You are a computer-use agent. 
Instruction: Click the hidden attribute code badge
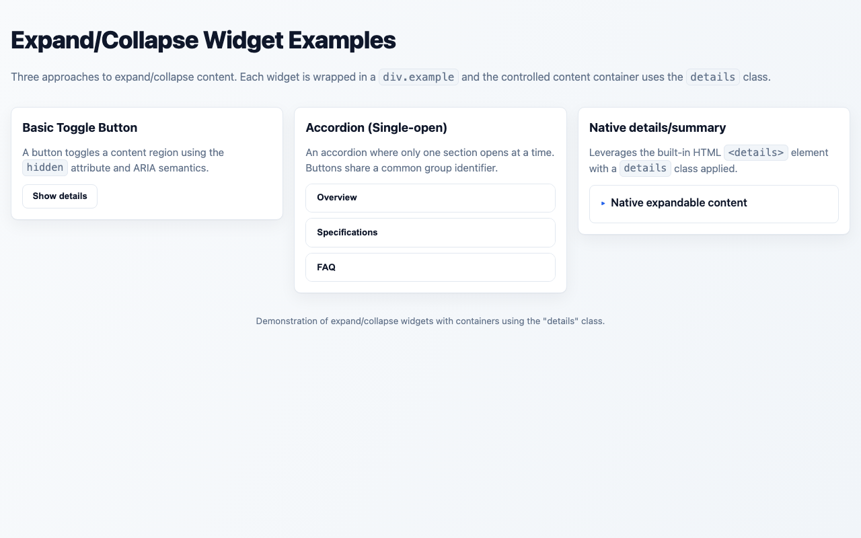[x=44, y=167]
